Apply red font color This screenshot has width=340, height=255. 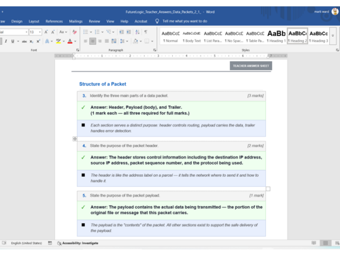tap(70, 41)
